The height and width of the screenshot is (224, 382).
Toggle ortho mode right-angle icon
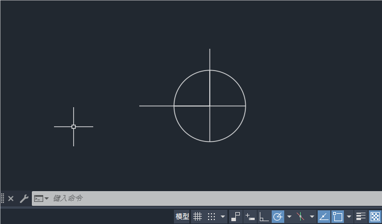(x=264, y=216)
